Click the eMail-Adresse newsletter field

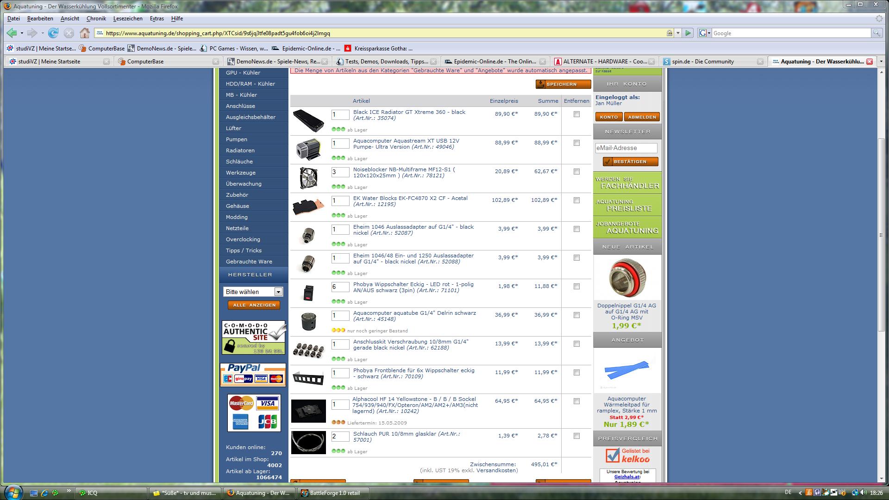[626, 148]
